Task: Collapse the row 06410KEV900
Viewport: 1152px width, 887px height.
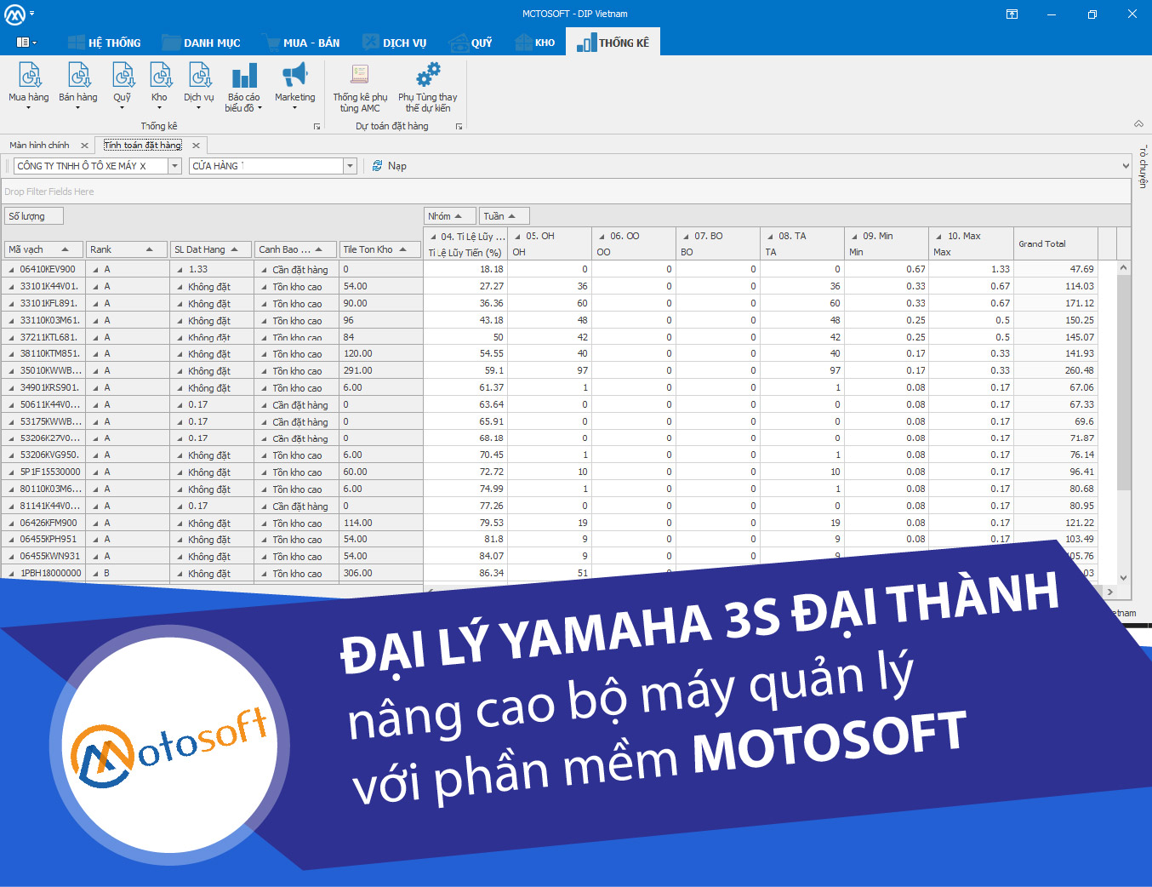Action: 11,270
